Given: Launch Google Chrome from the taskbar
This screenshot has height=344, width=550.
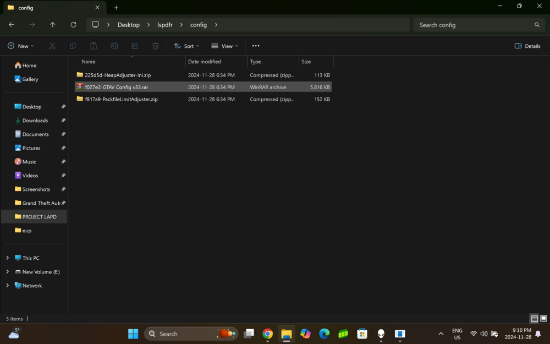Looking at the screenshot, I should pos(267,334).
